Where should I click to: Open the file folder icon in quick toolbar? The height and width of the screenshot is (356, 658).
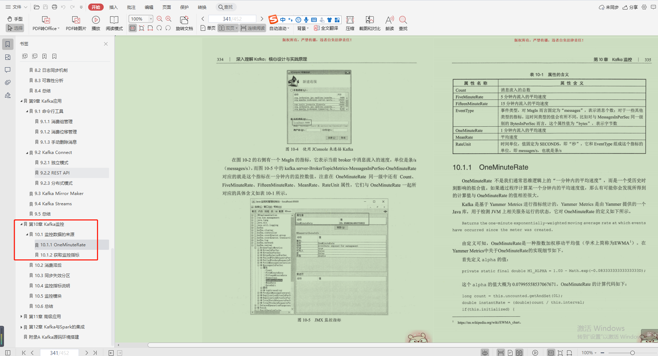coord(36,7)
